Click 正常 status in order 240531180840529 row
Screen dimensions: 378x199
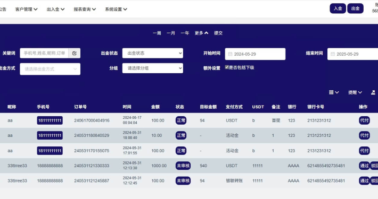(x=181, y=135)
